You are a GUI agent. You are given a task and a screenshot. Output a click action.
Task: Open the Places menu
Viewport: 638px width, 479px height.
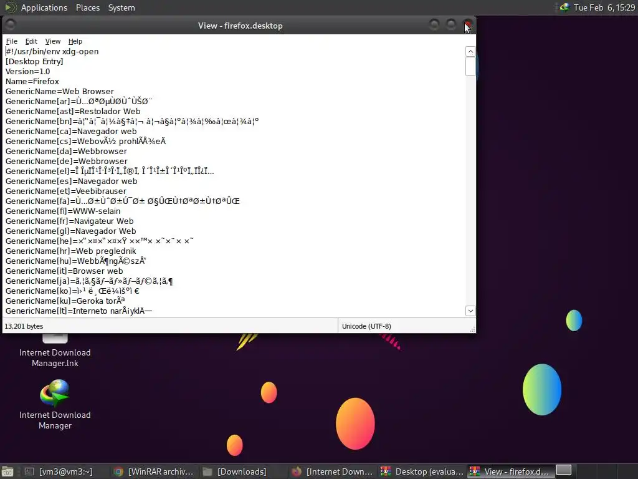pyautogui.click(x=87, y=7)
